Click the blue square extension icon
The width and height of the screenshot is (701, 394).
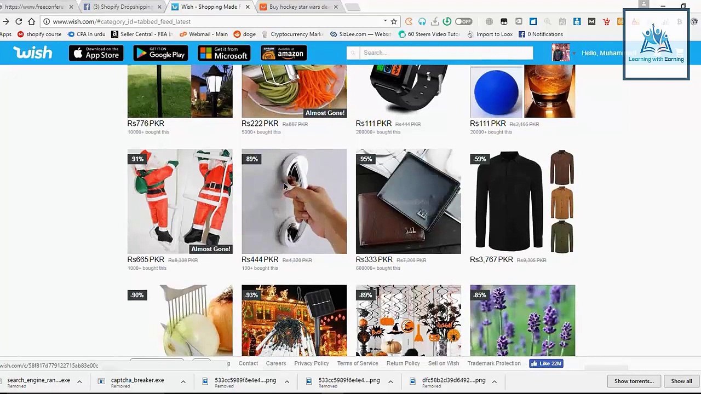tap(533, 21)
